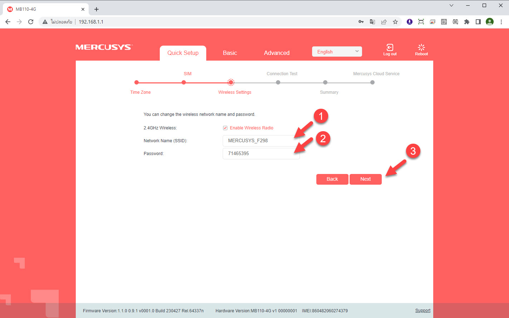Viewport: 509px width, 318px height.
Task: Go back with the browser back arrow
Action: (8, 22)
